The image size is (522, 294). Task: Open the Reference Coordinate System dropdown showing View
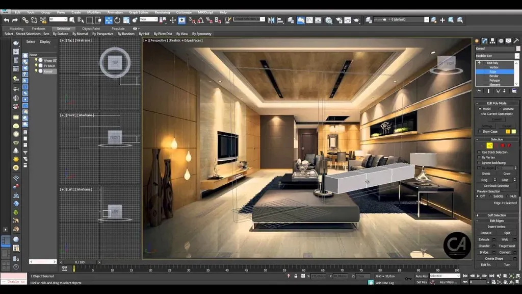(149, 20)
